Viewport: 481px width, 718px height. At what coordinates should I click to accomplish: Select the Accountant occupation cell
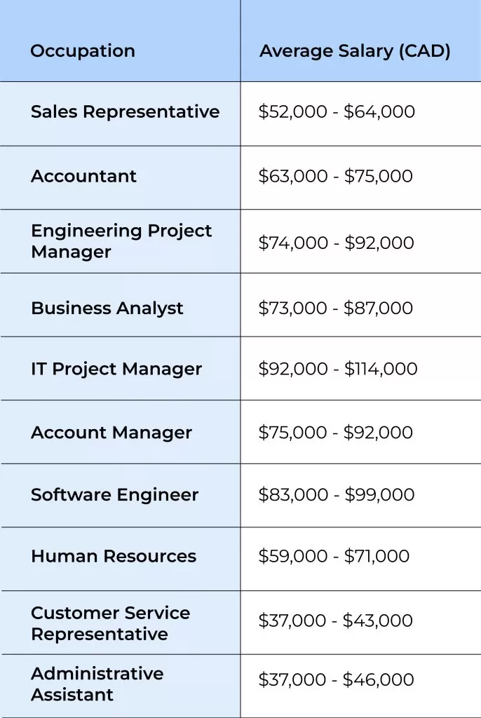coord(83,176)
